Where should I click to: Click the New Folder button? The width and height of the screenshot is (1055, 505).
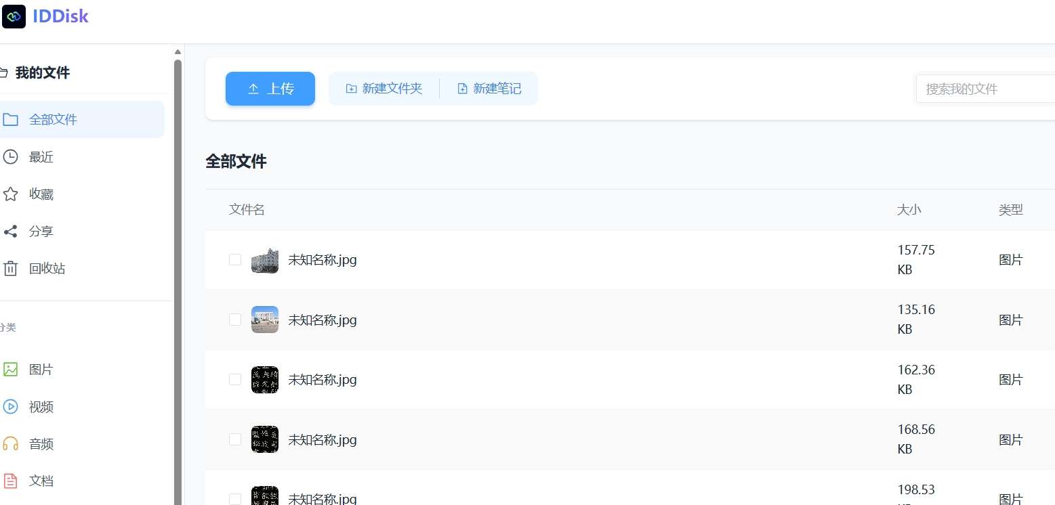tap(384, 89)
